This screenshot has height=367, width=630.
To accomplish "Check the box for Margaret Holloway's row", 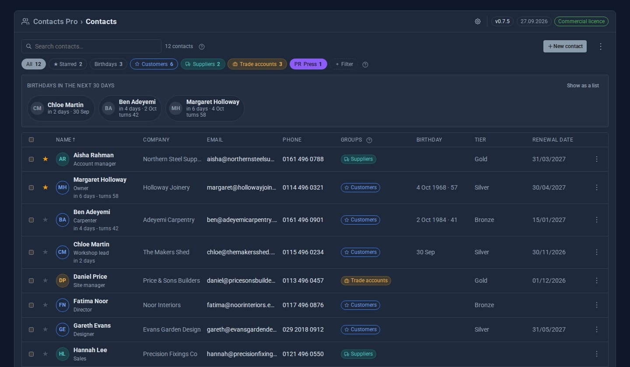I will tap(31, 187).
